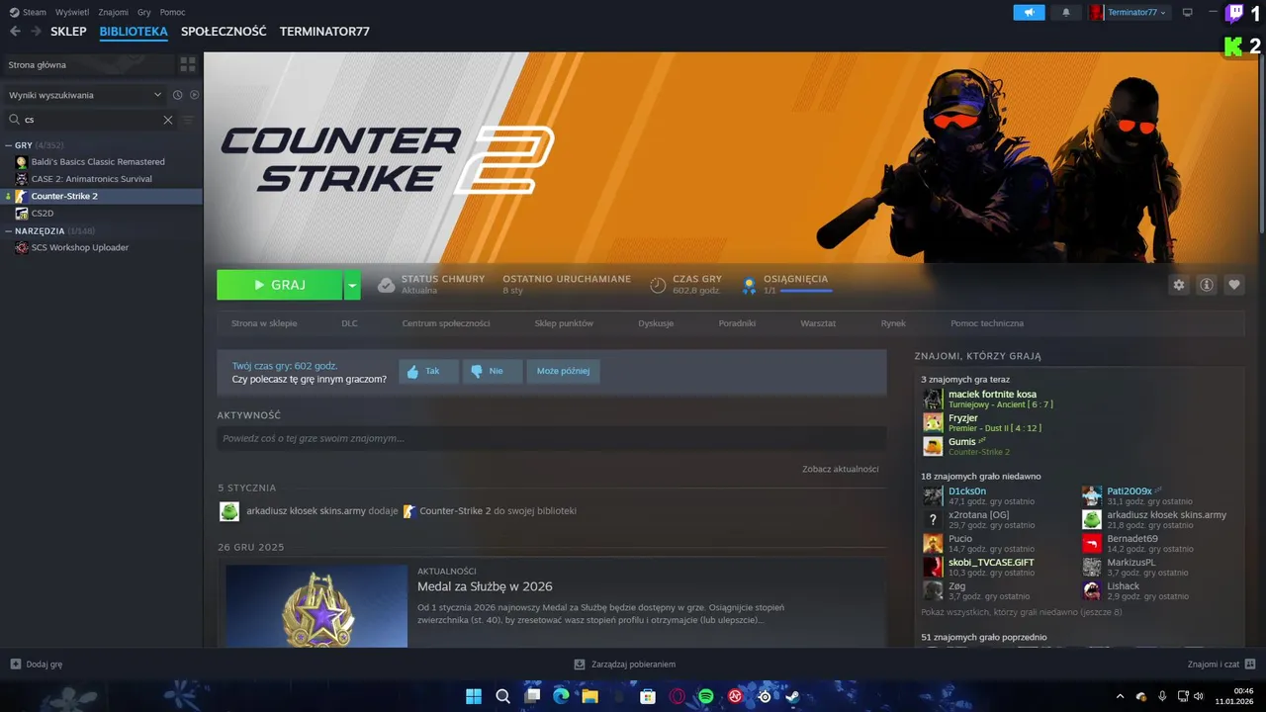Open Medal za Służbę w 2026 article
This screenshot has width=1266, height=712.
[485, 586]
